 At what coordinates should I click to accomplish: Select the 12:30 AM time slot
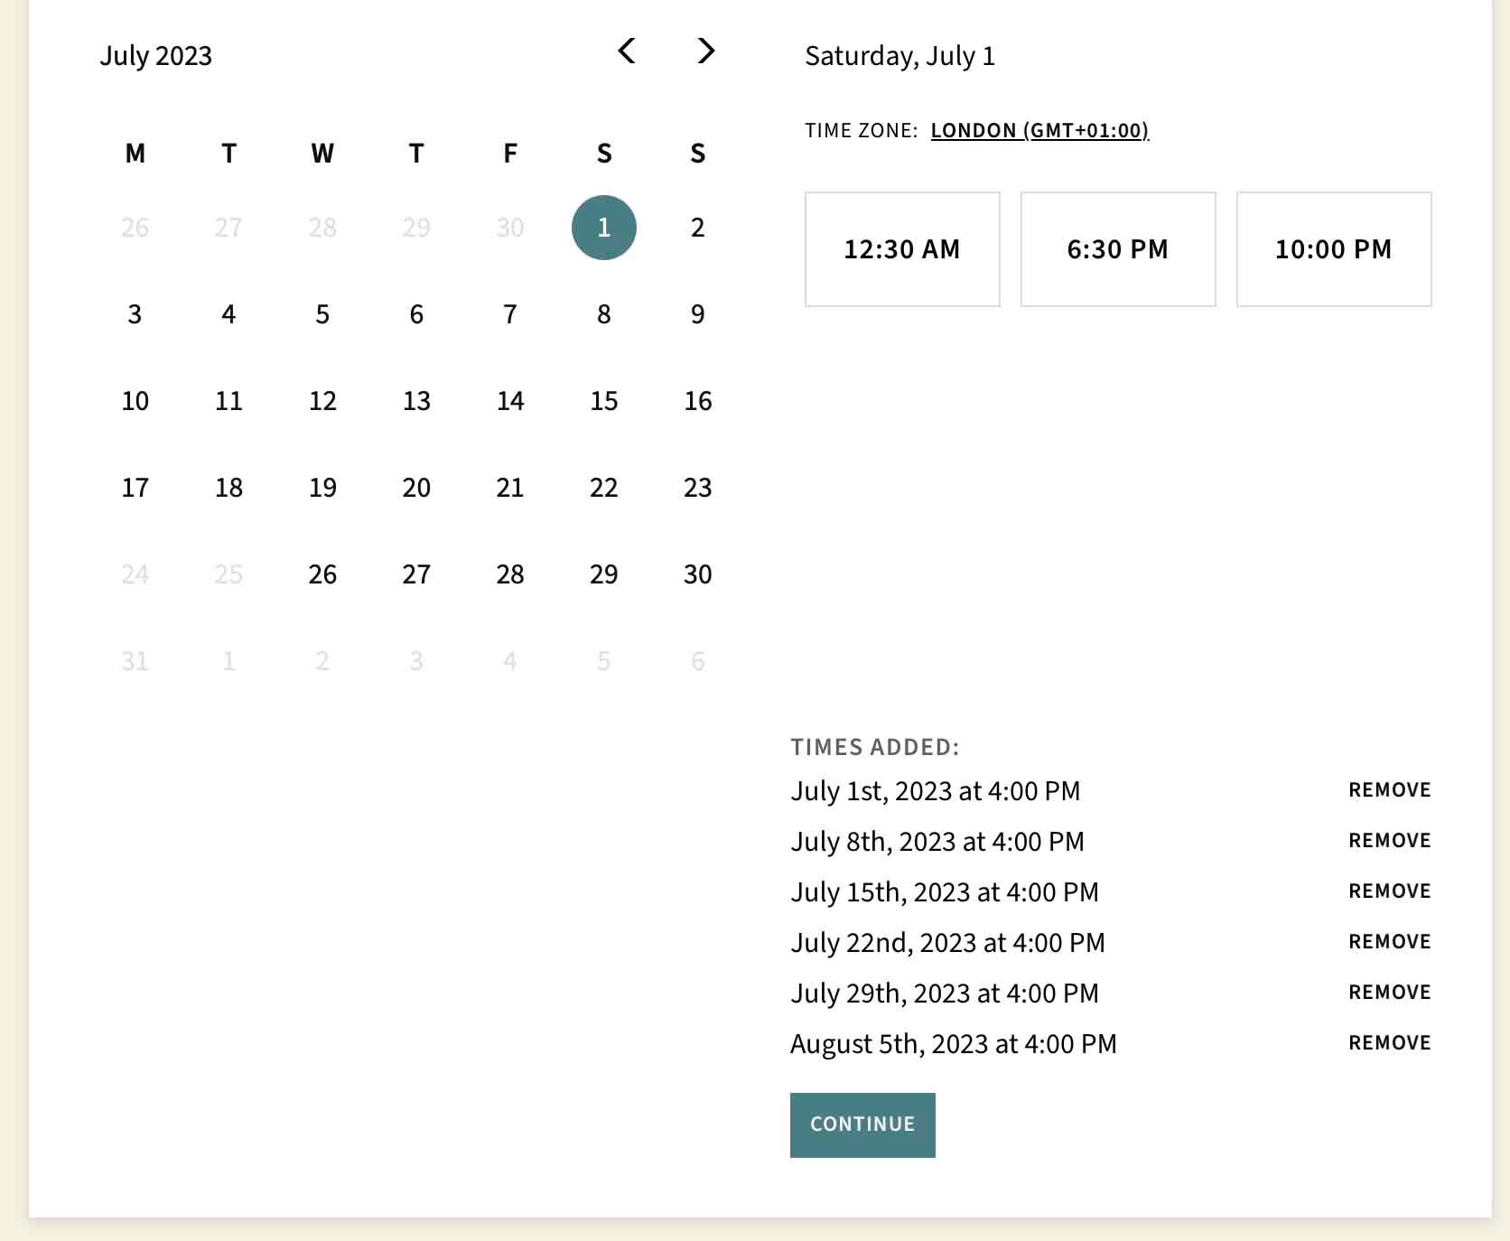pos(901,249)
